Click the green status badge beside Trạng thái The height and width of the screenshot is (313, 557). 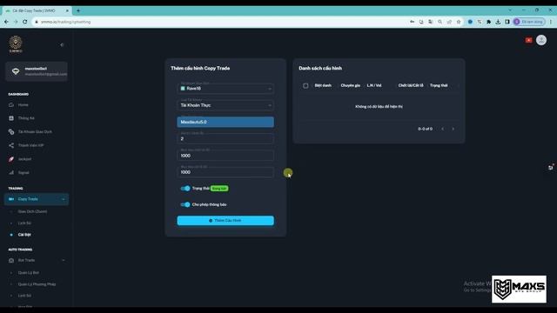pos(219,189)
